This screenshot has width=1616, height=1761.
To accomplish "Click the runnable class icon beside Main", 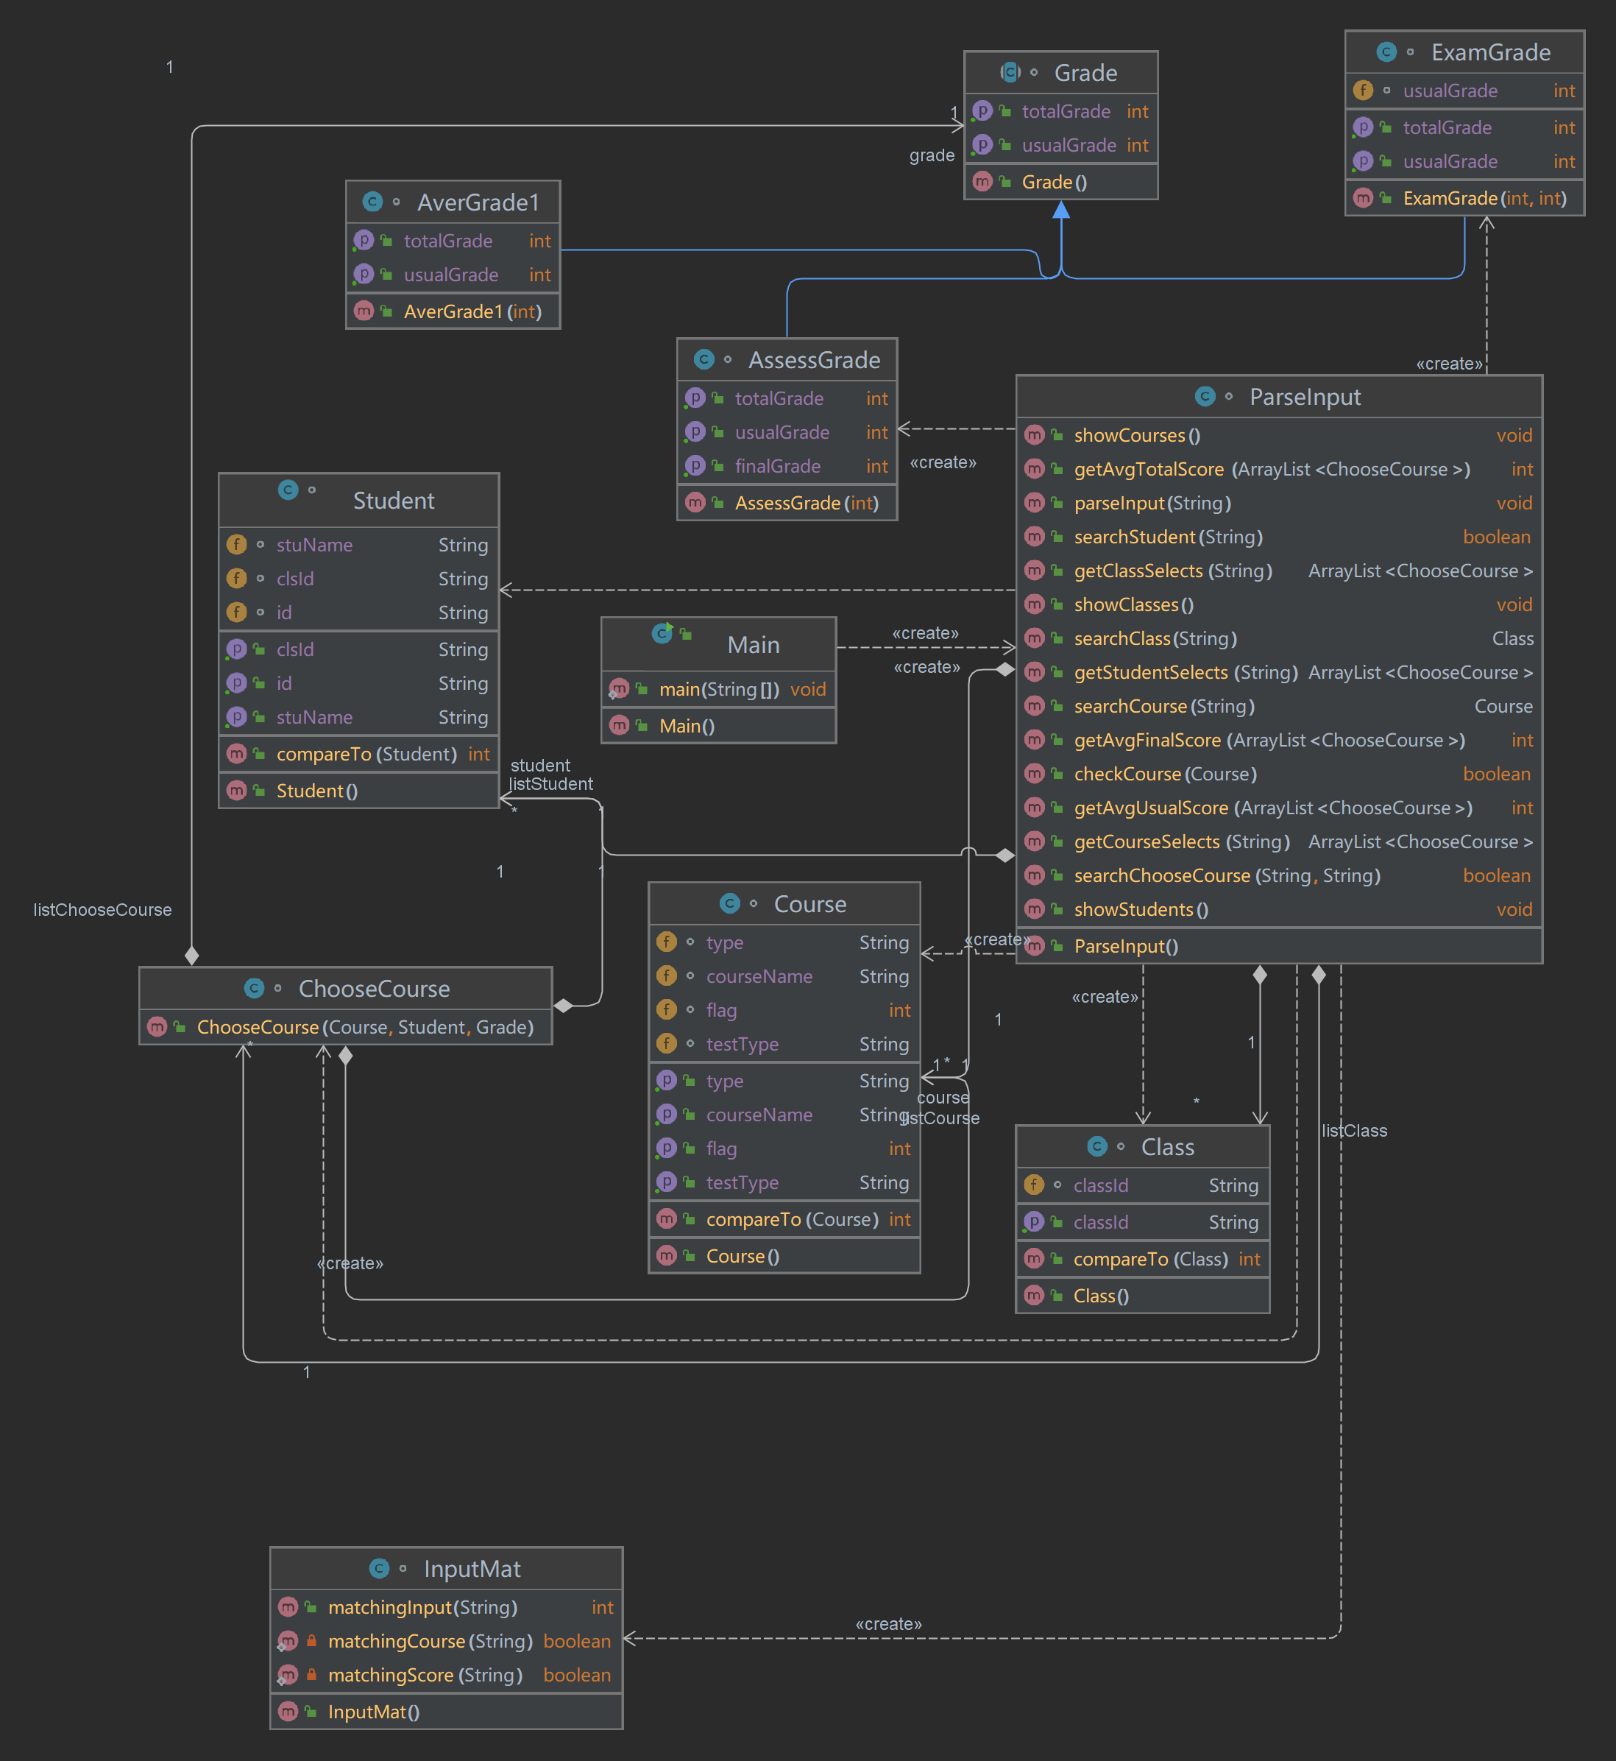I will point(663,632).
